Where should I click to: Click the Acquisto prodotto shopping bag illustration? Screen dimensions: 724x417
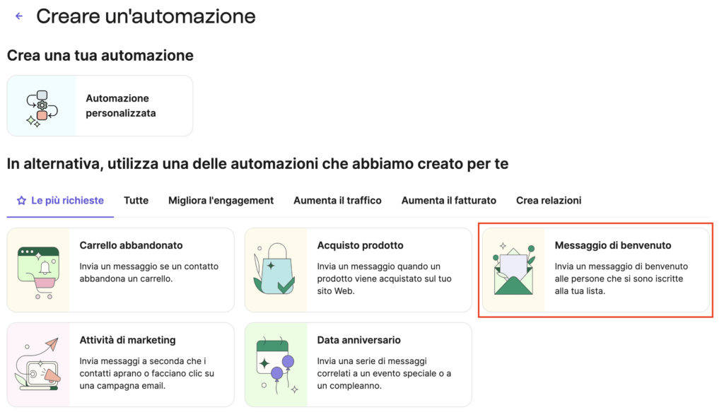[274, 269]
